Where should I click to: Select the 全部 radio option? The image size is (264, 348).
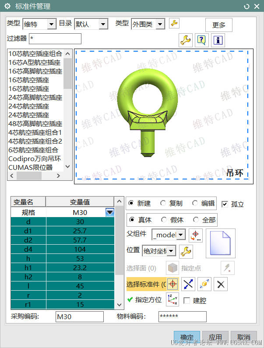click(196, 220)
